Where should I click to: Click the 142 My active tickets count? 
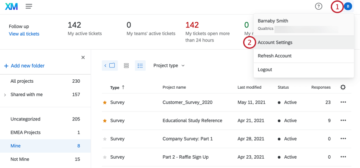[75, 25]
